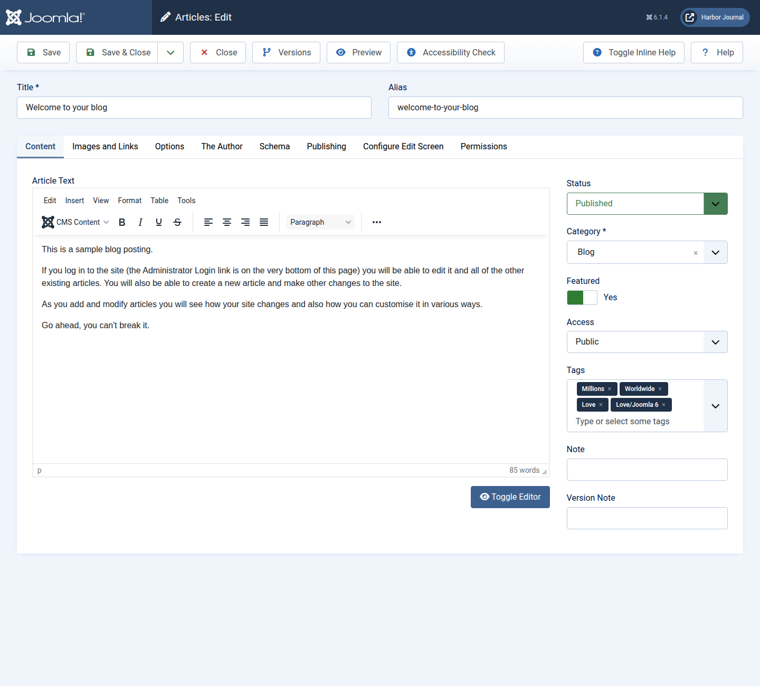Preview the article
Viewport: 760px width, 686px height.
pyautogui.click(x=358, y=53)
